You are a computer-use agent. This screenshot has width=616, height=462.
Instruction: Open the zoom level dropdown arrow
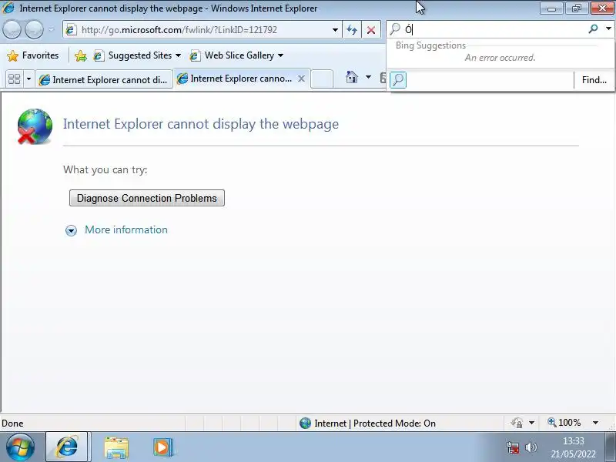[595, 423]
